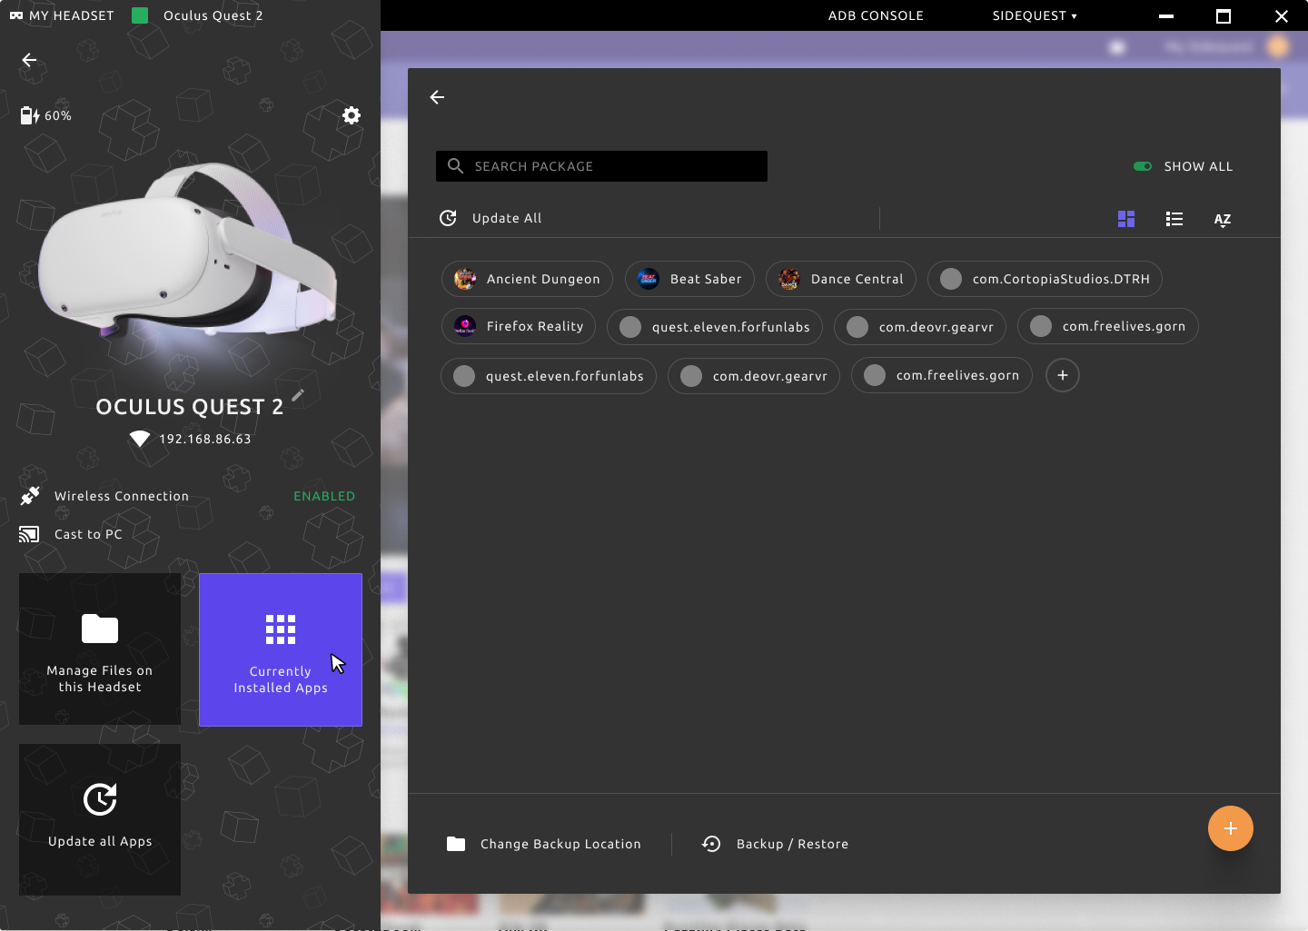Screen dimensions: 1308x931
Task: Click the Wireless Connection label
Action: 122,496
